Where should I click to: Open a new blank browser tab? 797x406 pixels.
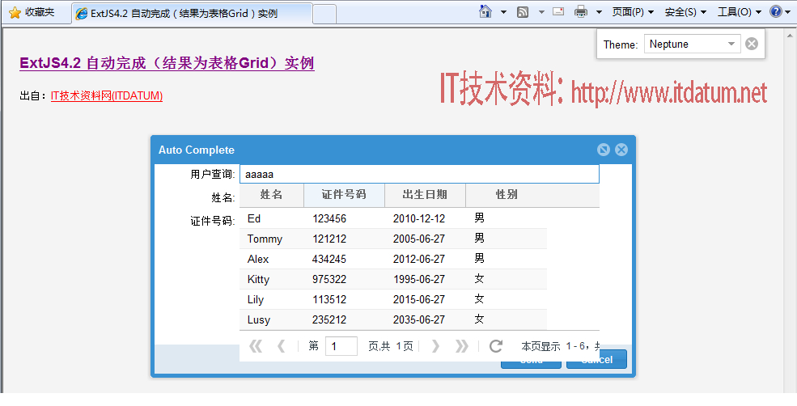click(324, 14)
